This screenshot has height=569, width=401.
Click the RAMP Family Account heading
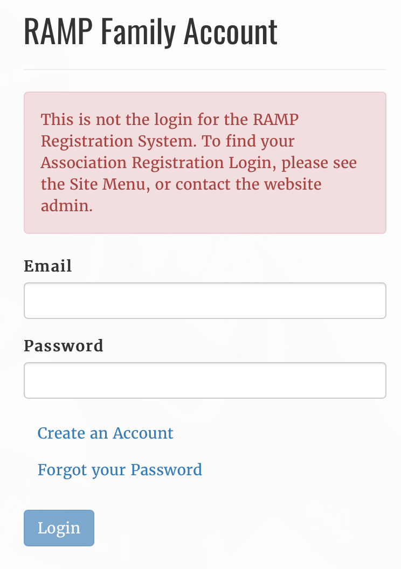point(151,32)
